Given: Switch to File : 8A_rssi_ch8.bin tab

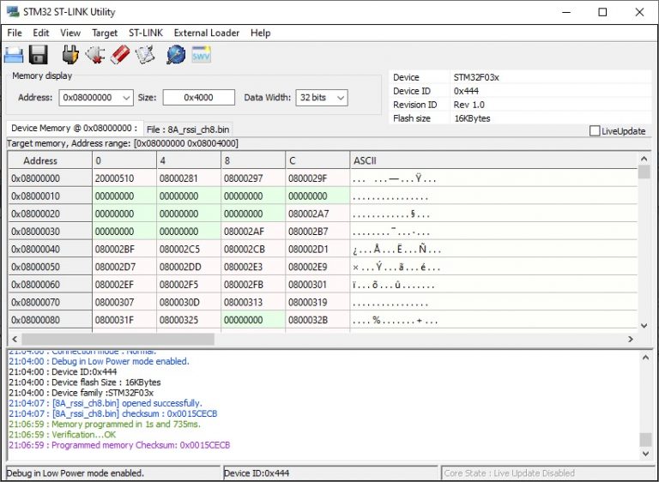Looking at the screenshot, I should 188,130.
